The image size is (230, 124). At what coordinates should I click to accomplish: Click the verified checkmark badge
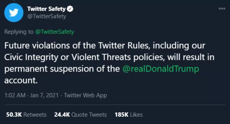(70, 9)
